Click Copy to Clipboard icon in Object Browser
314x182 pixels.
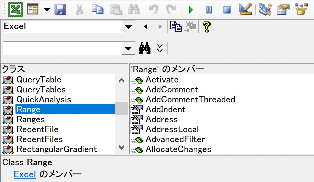(176, 26)
